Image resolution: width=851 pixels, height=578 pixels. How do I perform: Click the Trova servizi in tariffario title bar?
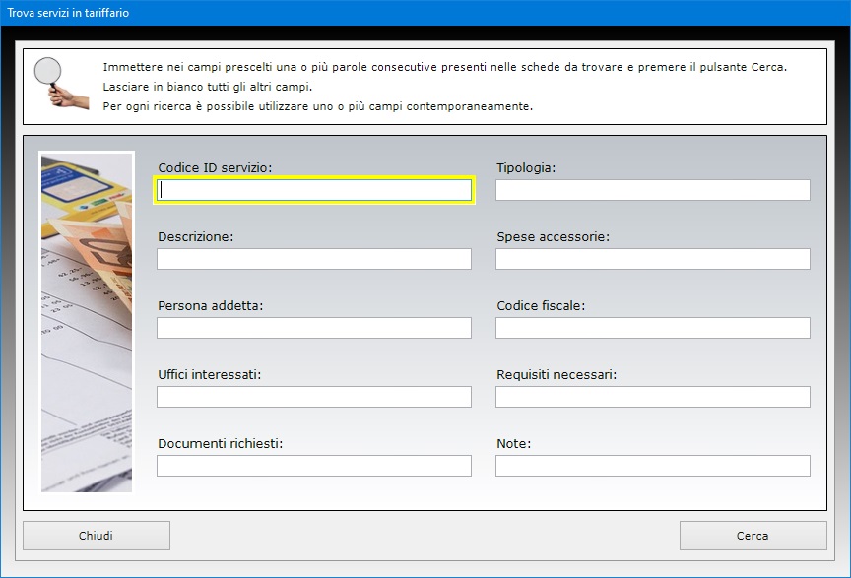425,13
